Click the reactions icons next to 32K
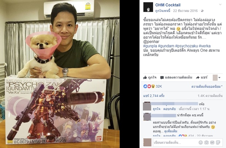 [x=149, y=86]
